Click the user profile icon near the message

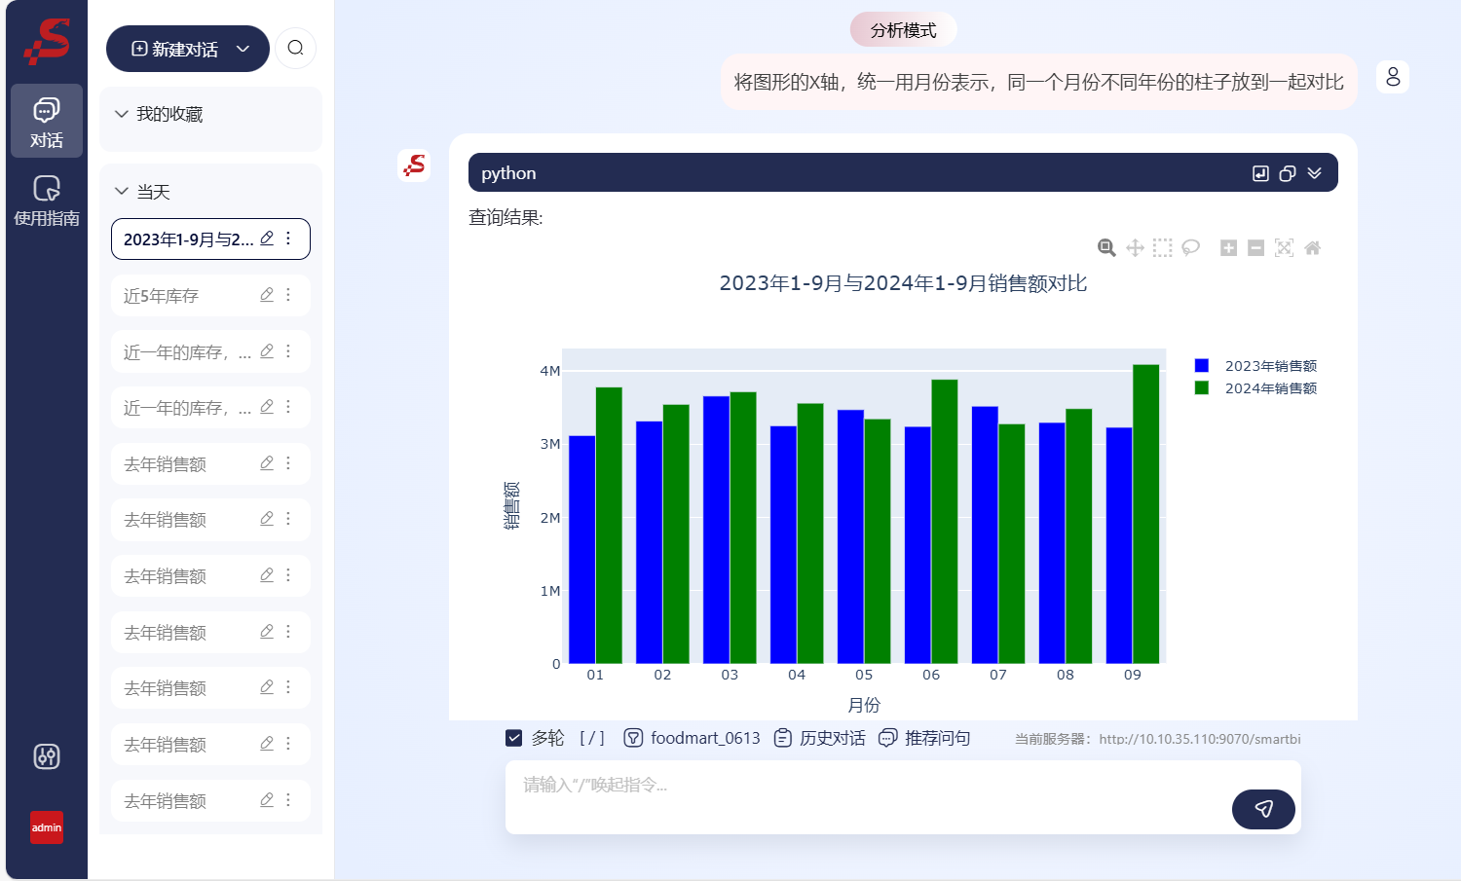coord(1393,77)
